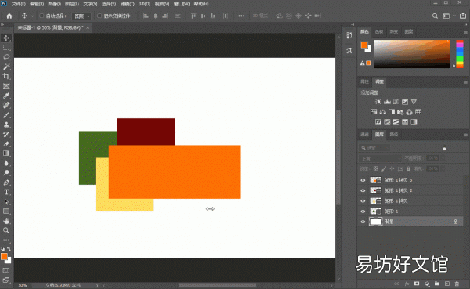Enable the 自动选择 checkbox
This screenshot has height=289, width=470.
pyautogui.click(x=42, y=16)
